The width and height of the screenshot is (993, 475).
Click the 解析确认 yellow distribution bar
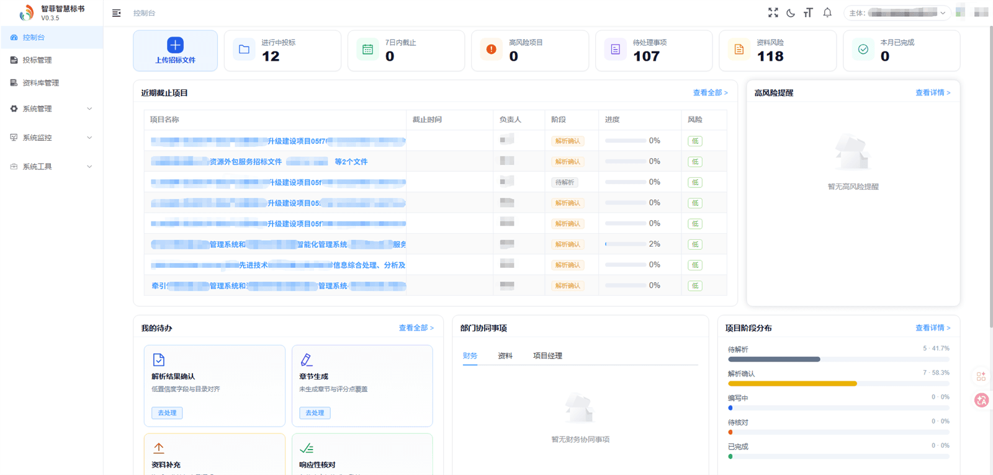tap(793, 383)
